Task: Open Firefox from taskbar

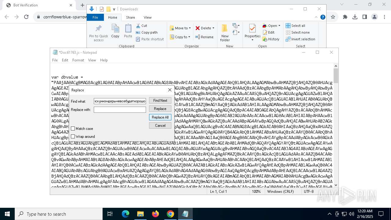Action: (x=155, y=214)
